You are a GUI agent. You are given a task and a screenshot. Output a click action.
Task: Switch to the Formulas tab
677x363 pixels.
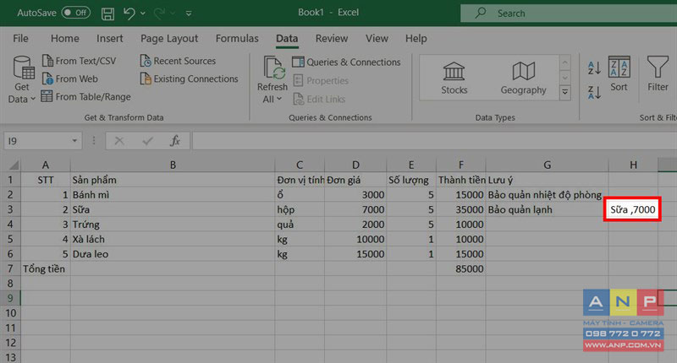237,38
